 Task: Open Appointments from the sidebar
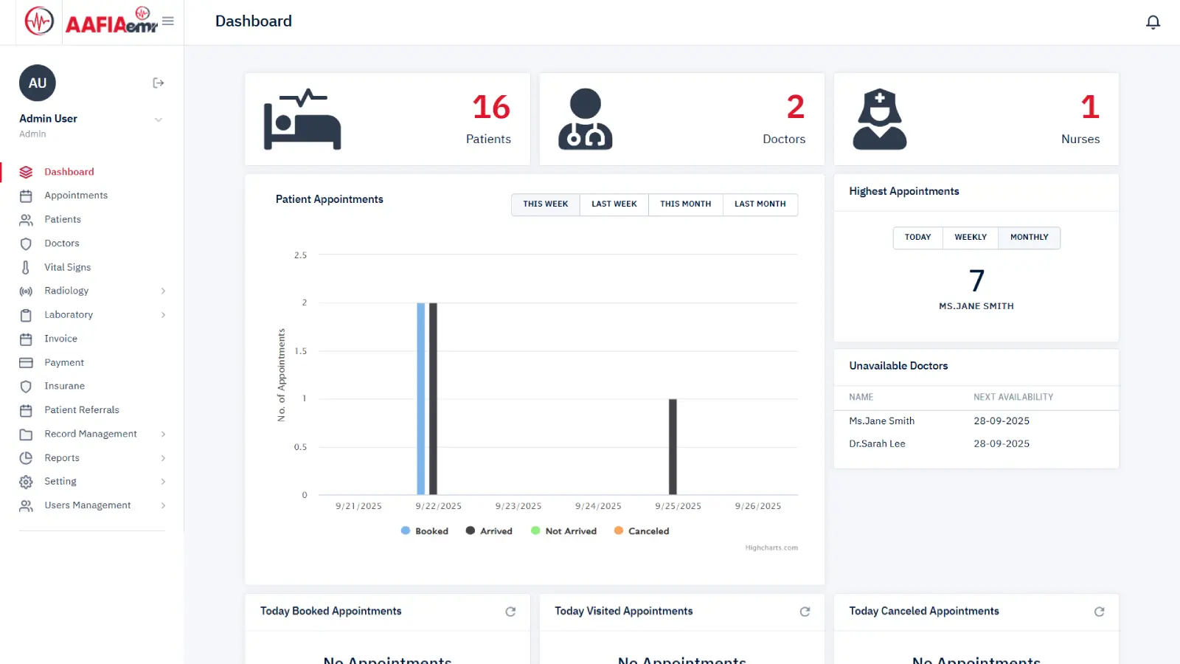tap(75, 196)
